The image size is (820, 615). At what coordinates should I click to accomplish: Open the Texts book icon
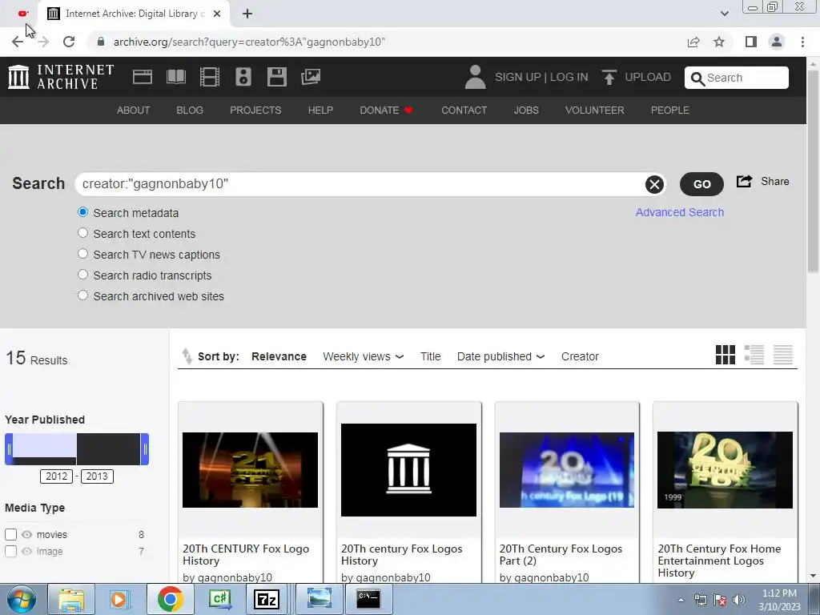(x=175, y=77)
